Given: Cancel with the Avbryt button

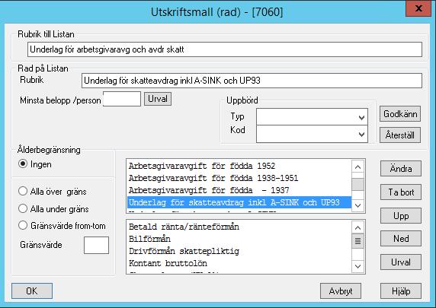Looking at the screenshot, I should 341,291.
